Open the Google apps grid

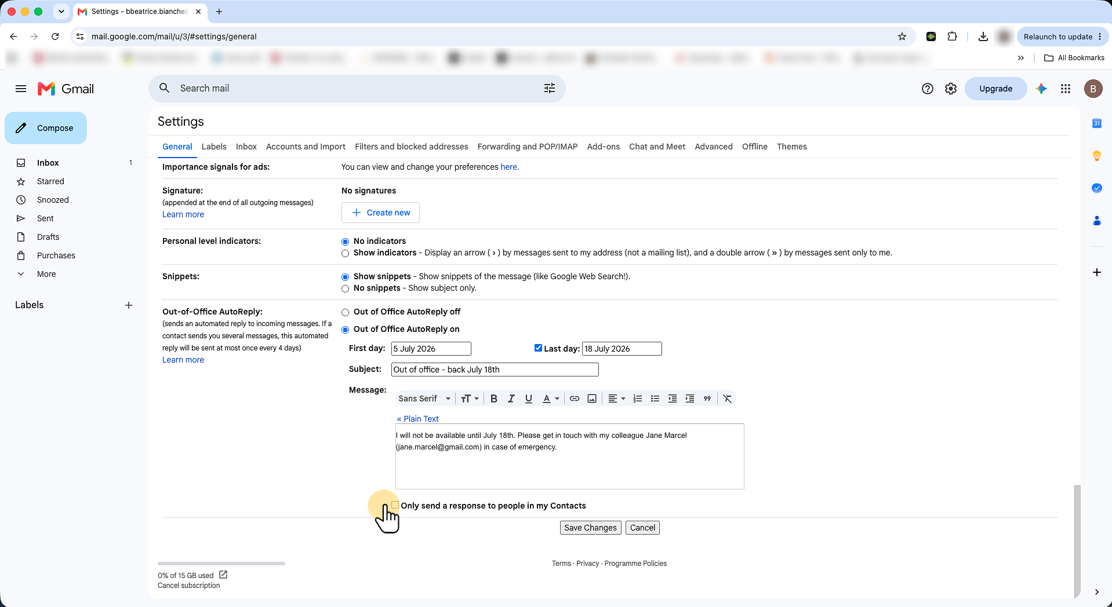point(1065,89)
